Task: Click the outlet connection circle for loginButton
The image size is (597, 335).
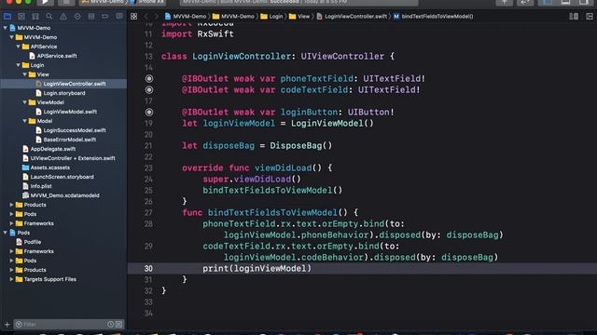Action: (149, 112)
